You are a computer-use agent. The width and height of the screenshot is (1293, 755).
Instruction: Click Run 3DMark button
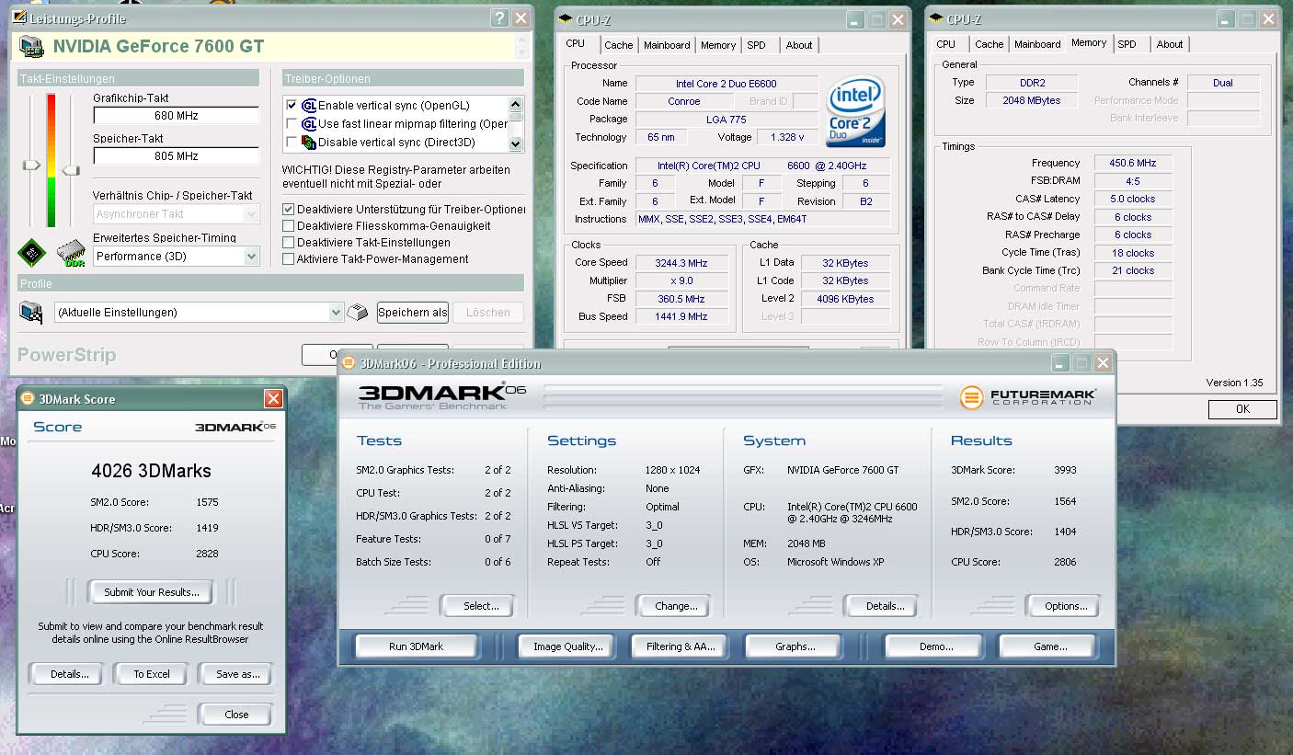coord(416,646)
